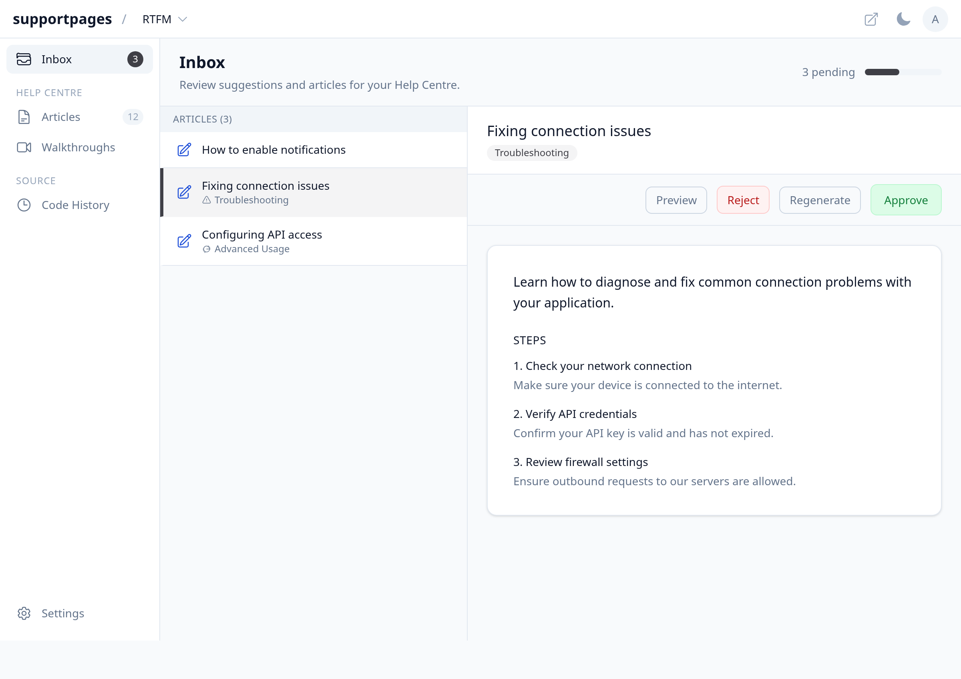The width and height of the screenshot is (961, 679).
Task: Click warning icon beside Troubleshooting in list
Action: pos(206,200)
